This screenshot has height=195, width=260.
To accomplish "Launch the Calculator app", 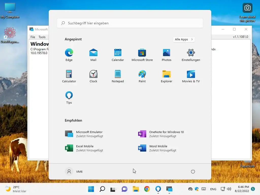I will coord(69,76).
